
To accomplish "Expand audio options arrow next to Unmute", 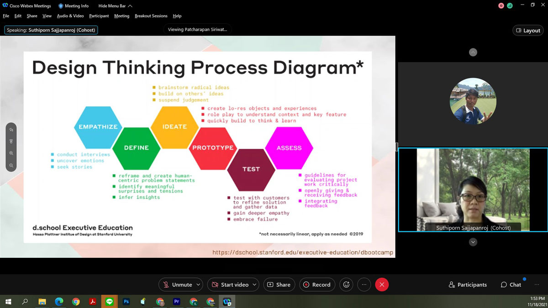I will point(198,285).
